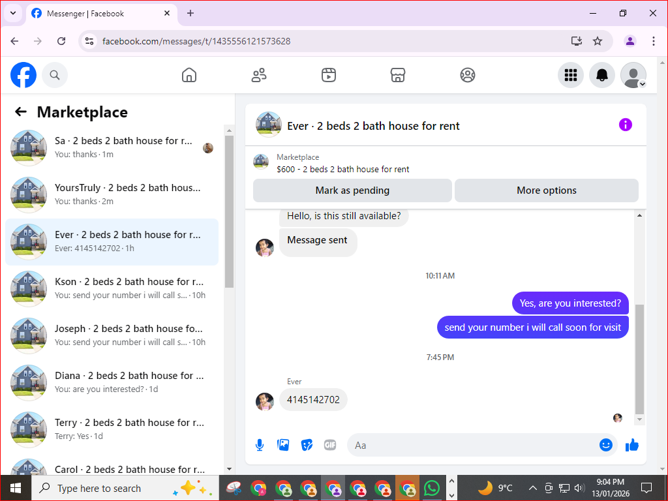Image resolution: width=668 pixels, height=501 pixels.
Task: Bookmark this page with star icon
Action: [598, 41]
